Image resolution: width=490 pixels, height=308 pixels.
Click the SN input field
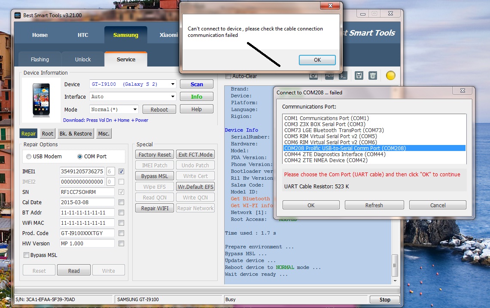(87, 192)
